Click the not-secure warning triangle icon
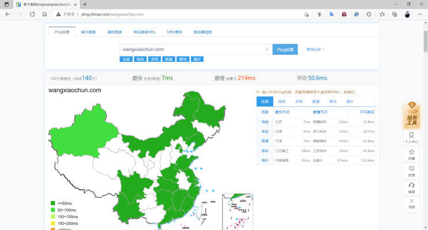The image size is (428, 230). 58,14
